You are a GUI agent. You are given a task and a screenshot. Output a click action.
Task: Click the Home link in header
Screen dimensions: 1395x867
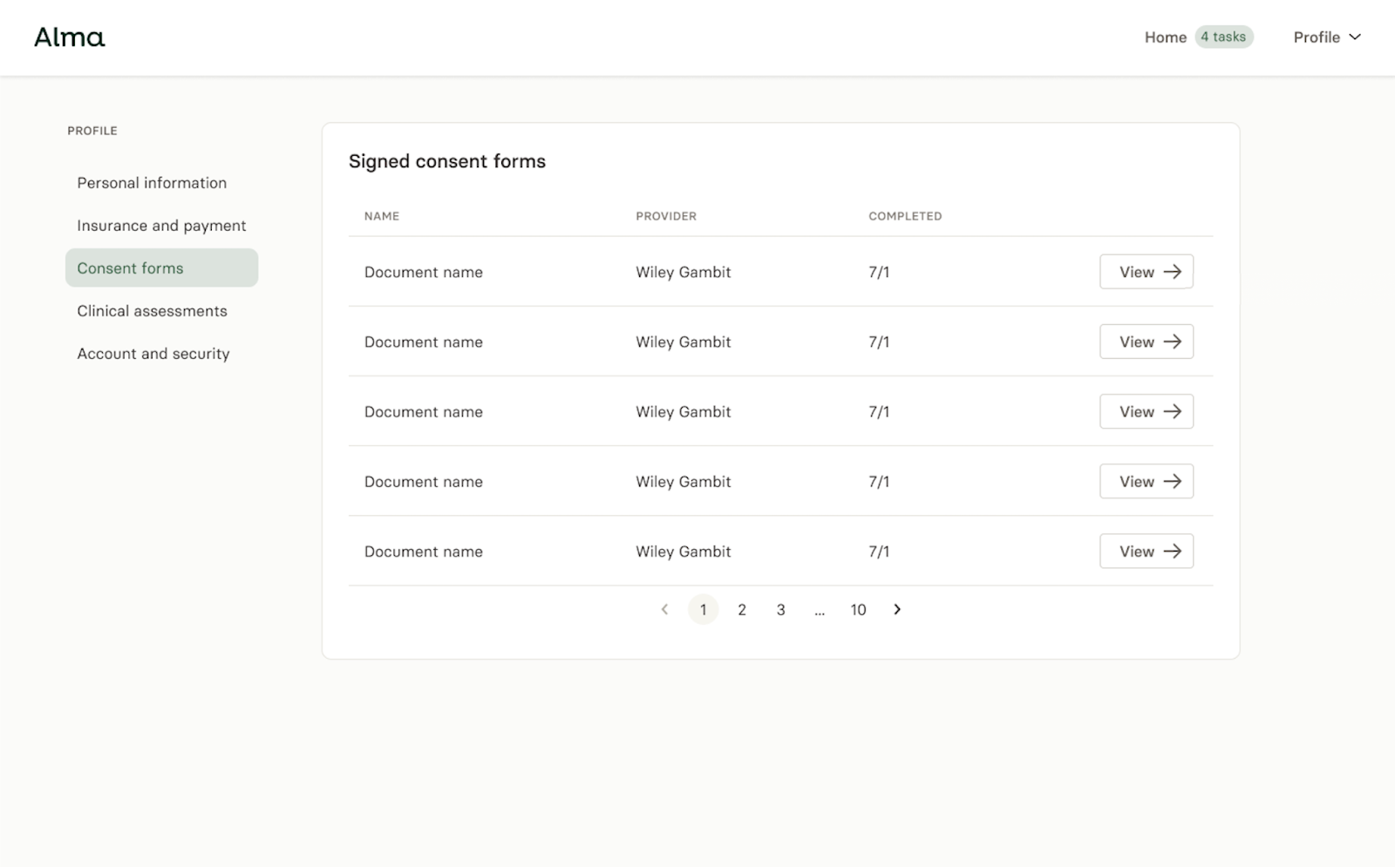pos(1165,37)
